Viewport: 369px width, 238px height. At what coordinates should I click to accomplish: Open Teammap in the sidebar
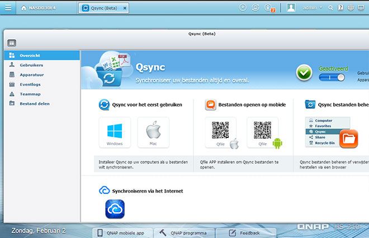[42, 94]
